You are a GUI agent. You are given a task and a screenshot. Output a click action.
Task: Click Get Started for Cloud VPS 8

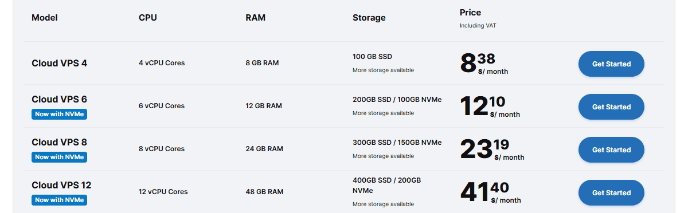(x=611, y=149)
